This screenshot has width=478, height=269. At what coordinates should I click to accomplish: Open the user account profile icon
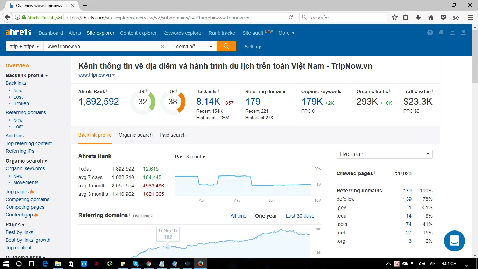pos(464,33)
